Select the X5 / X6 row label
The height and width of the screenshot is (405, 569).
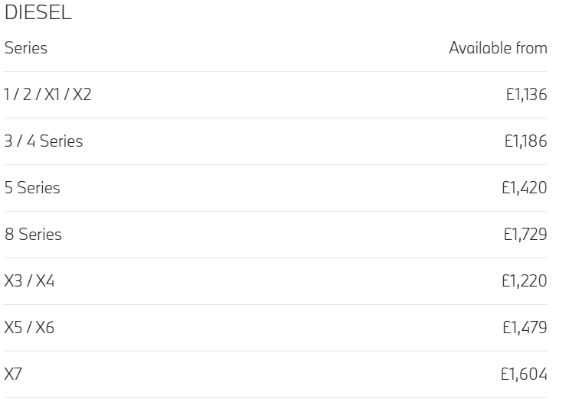click(x=29, y=328)
